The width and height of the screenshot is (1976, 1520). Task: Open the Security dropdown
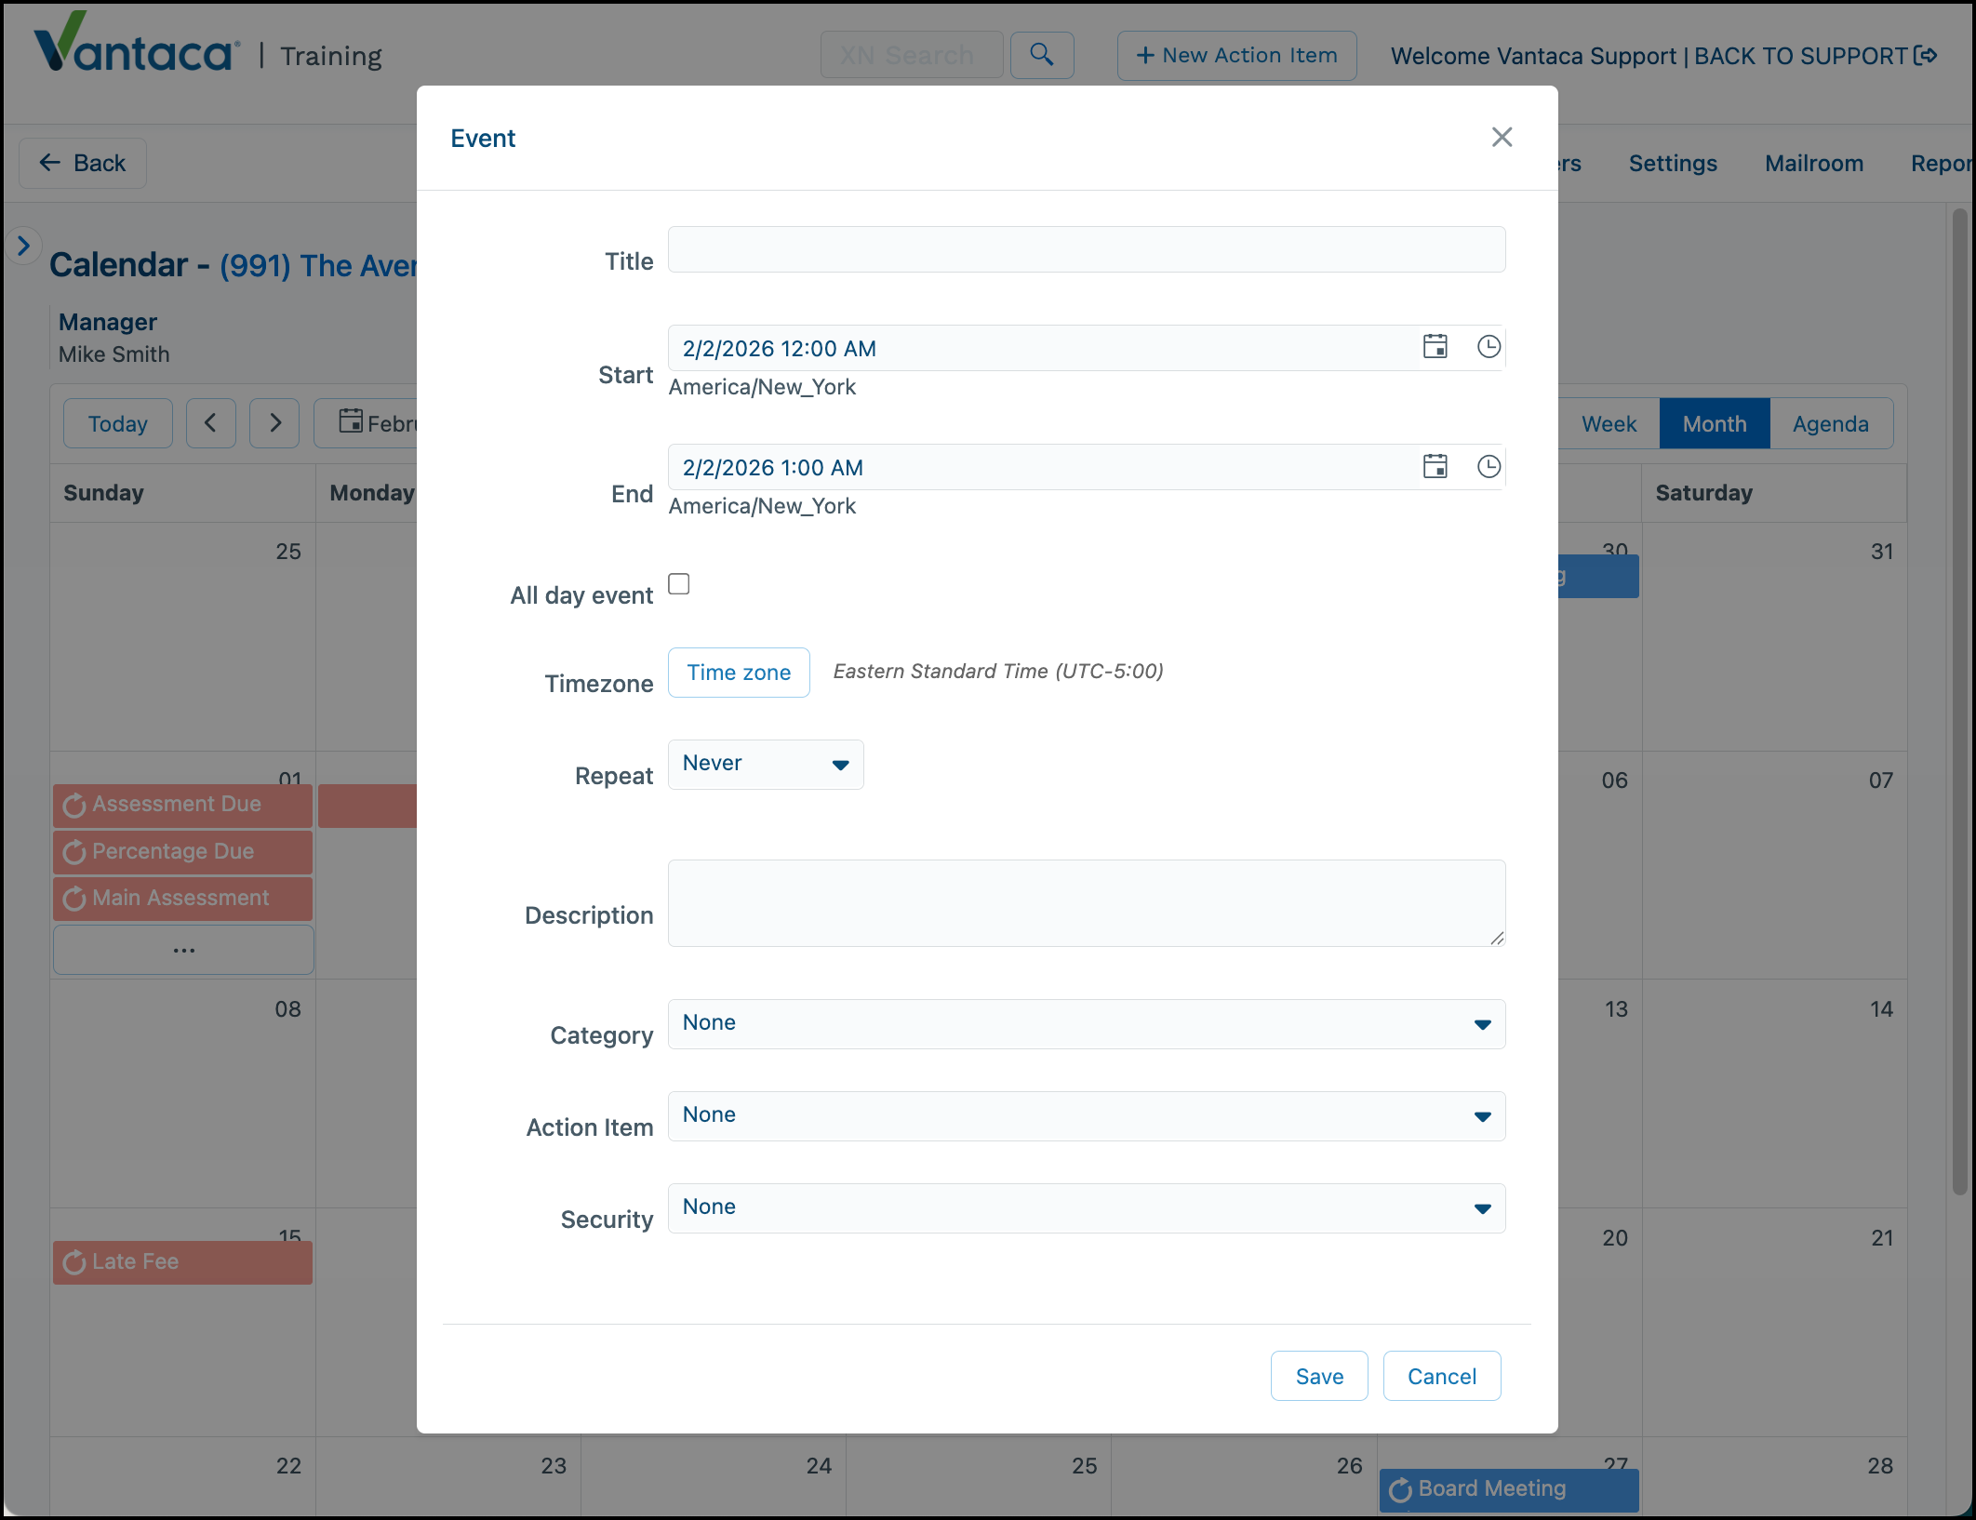click(x=1087, y=1207)
